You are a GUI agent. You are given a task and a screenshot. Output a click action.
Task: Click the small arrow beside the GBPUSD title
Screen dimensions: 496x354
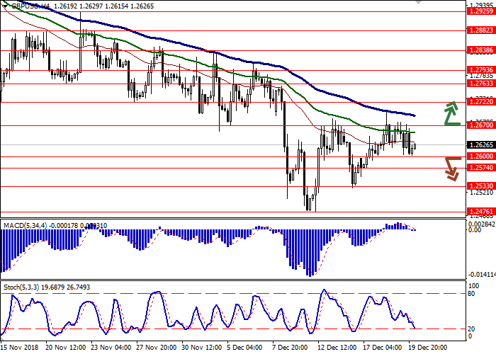pyautogui.click(x=4, y=6)
